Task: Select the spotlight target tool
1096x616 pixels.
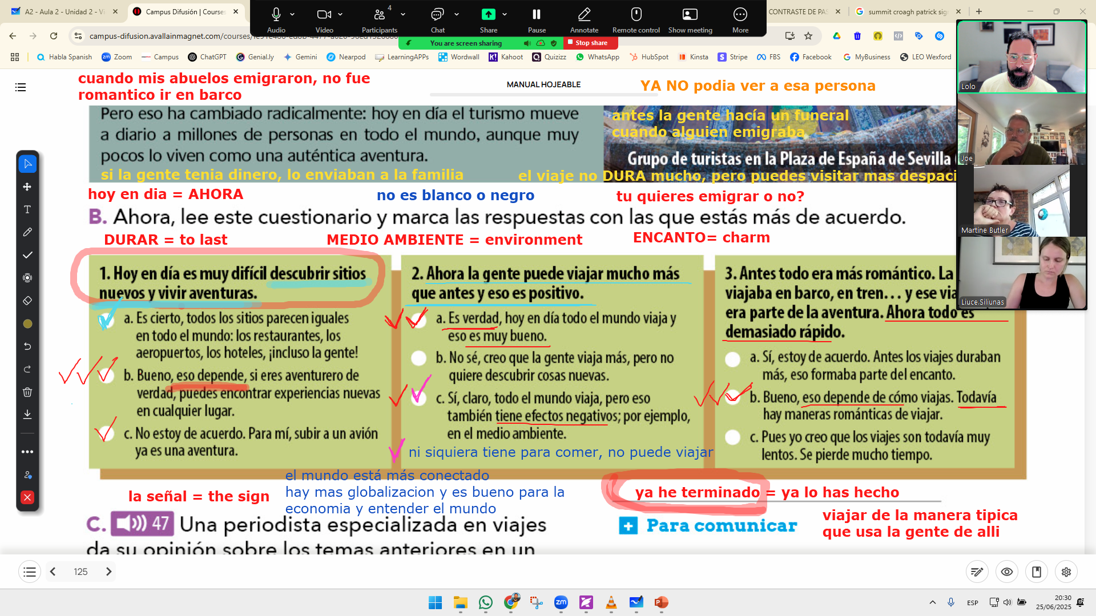Action: (27, 278)
